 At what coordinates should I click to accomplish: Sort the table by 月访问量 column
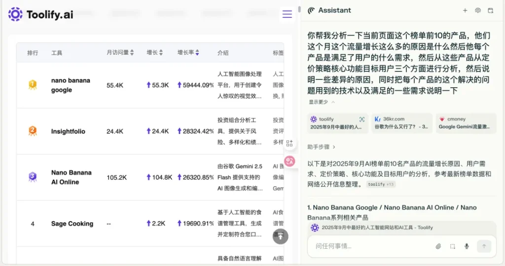[120, 53]
